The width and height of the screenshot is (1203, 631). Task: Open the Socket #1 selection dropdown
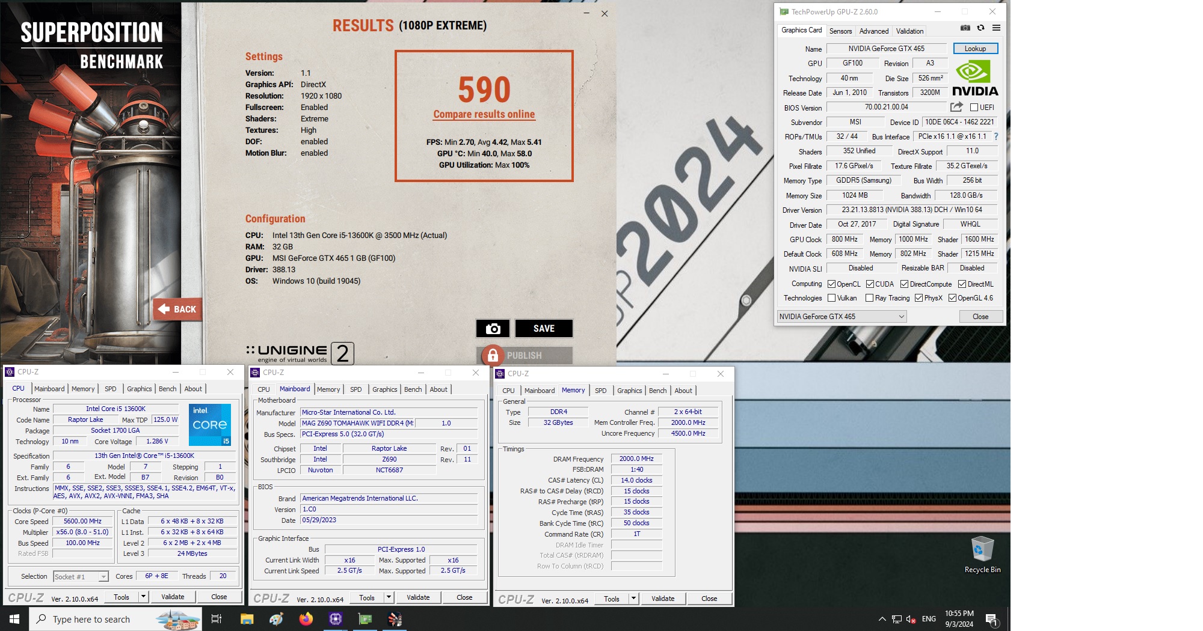pyautogui.click(x=81, y=577)
